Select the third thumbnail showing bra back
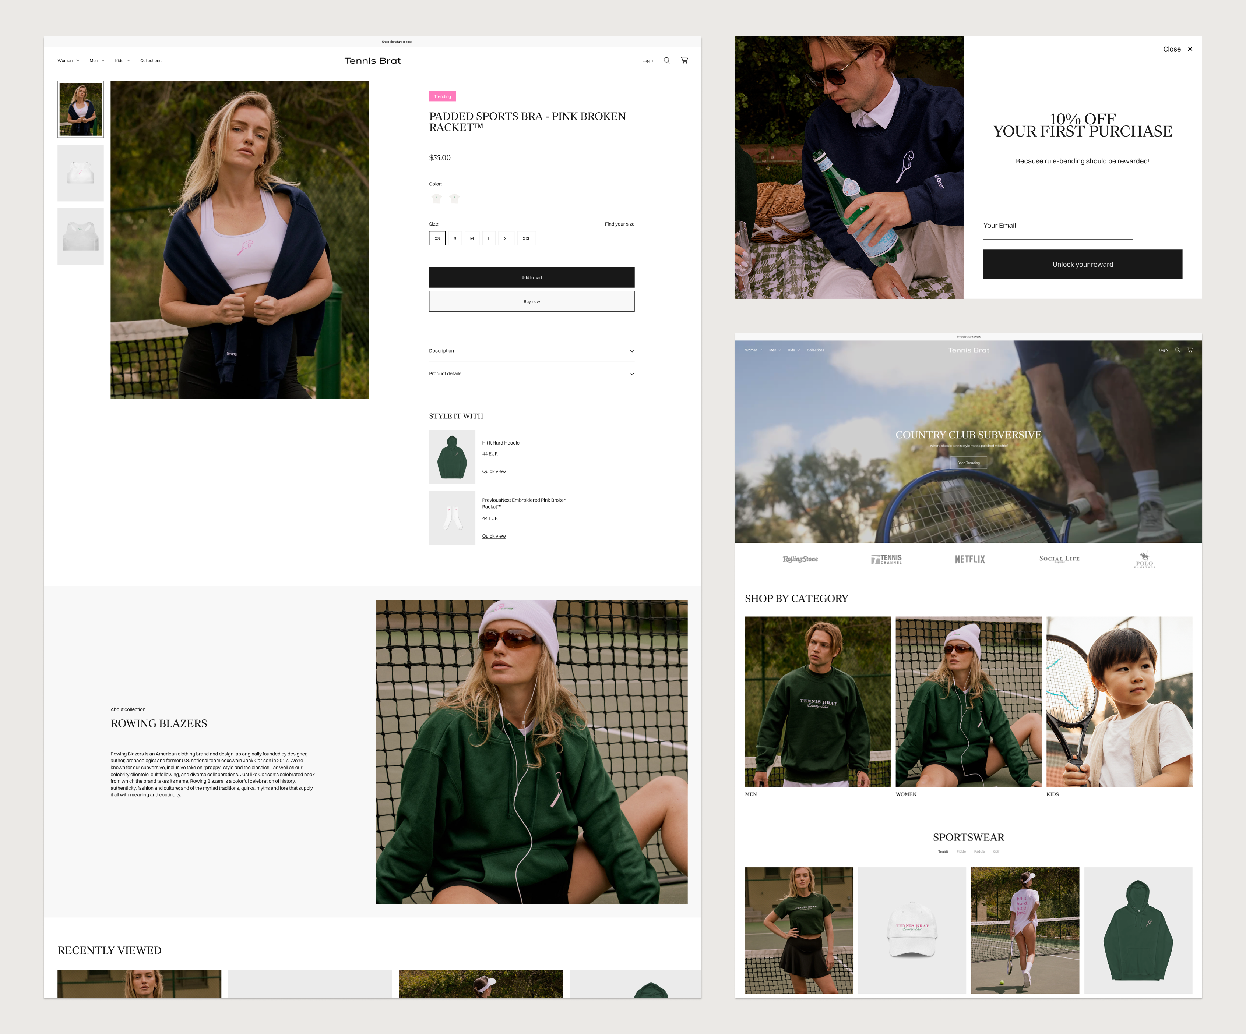The width and height of the screenshot is (1246, 1034). [x=81, y=237]
